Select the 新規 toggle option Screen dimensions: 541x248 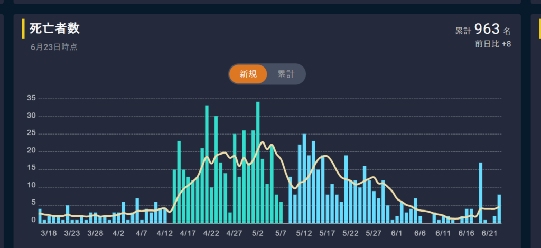click(248, 74)
